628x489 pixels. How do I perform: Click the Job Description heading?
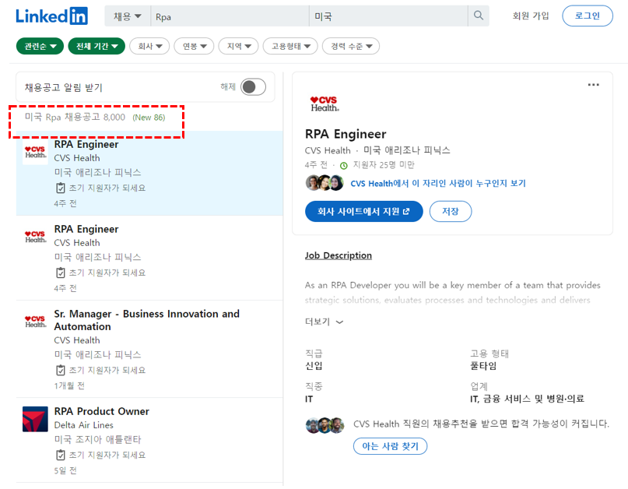(338, 255)
